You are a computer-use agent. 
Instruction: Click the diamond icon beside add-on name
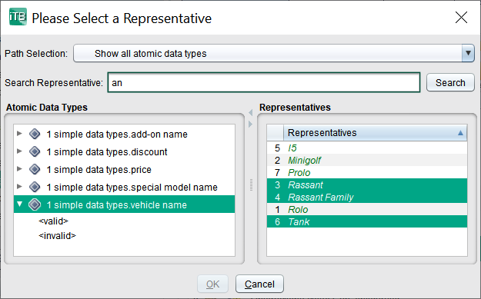pyautogui.click(x=35, y=134)
